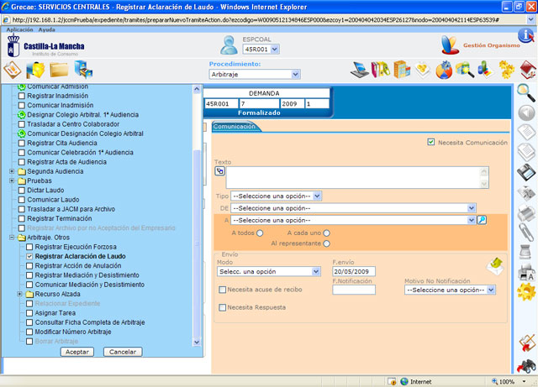This screenshot has width=538, height=387.
Task: Click the Aceptar button
Action: pos(77,352)
